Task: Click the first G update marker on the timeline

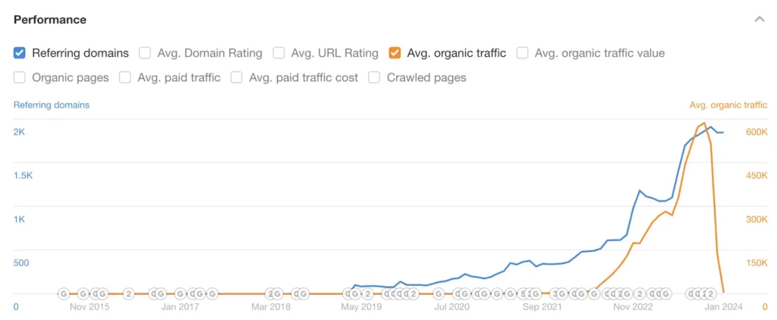Action: [64, 293]
